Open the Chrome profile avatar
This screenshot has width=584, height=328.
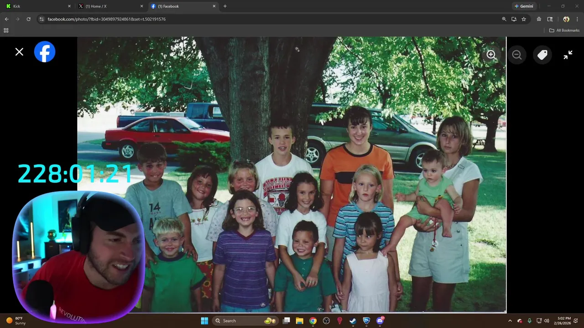pos(566,19)
